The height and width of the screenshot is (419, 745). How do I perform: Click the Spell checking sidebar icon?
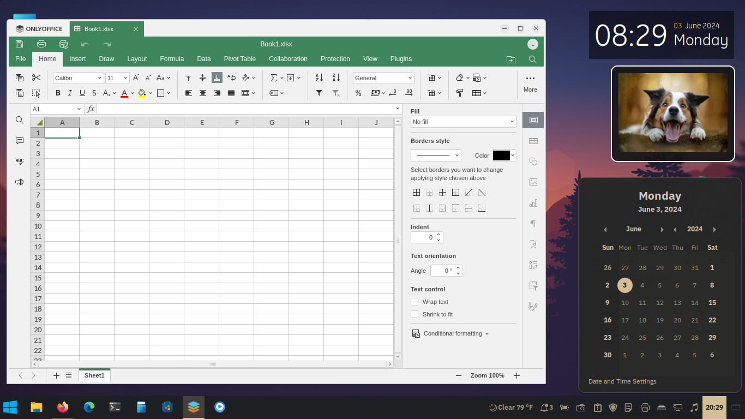20,161
